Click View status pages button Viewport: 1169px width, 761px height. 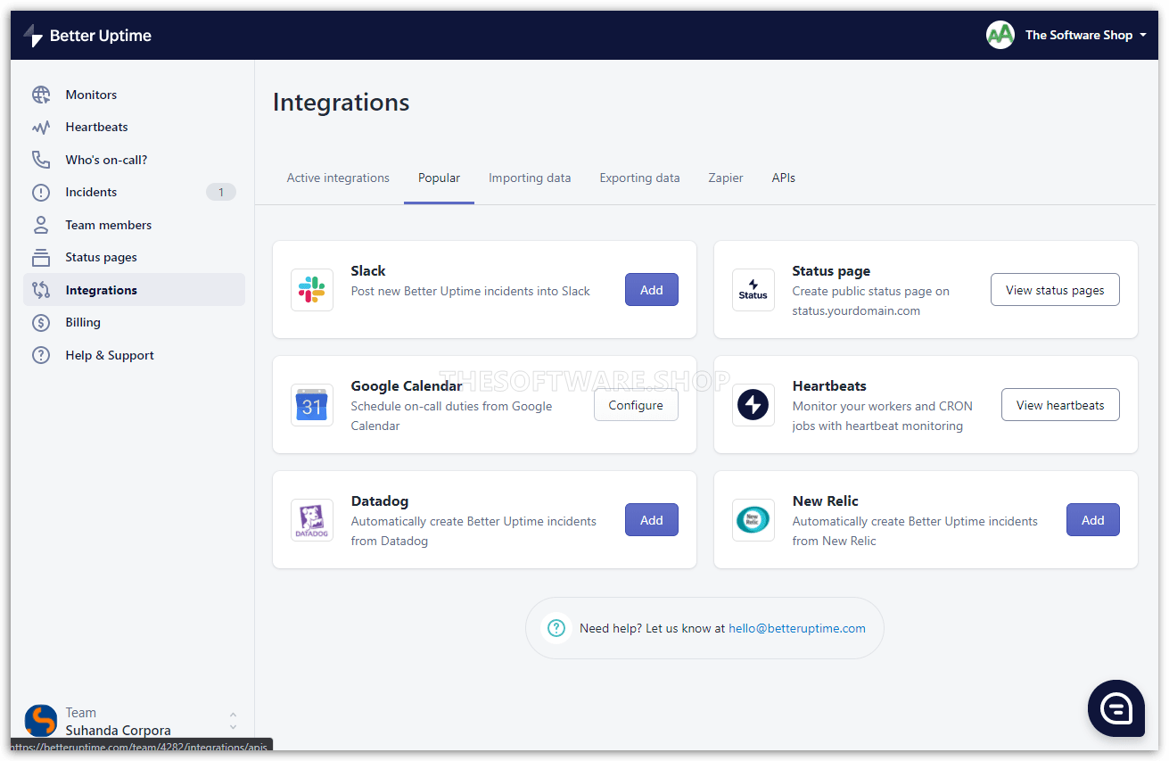[x=1055, y=290]
